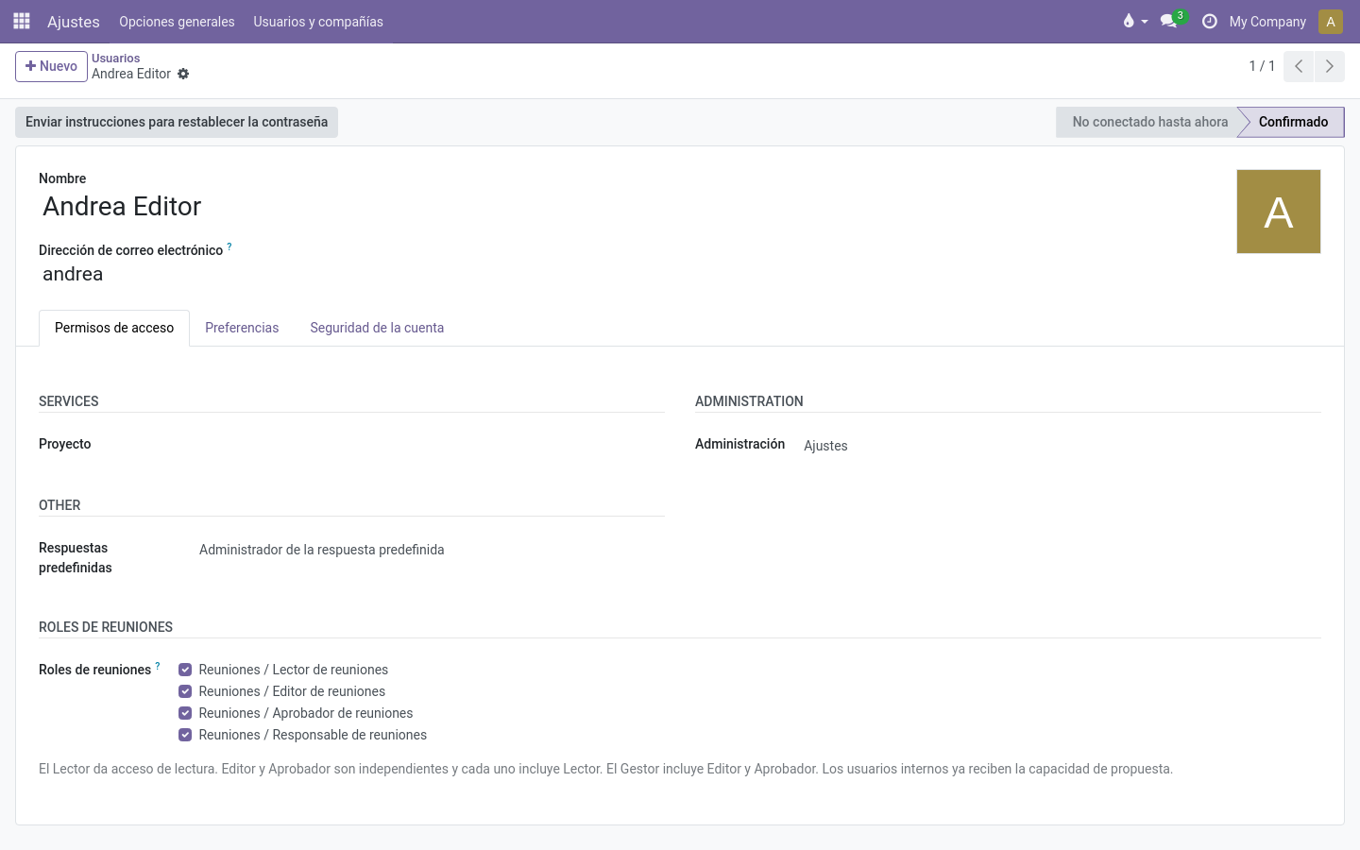Image resolution: width=1360 pixels, height=850 pixels.
Task: Open the Respuestas predefinidas dropdown
Action: coord(430,550)
